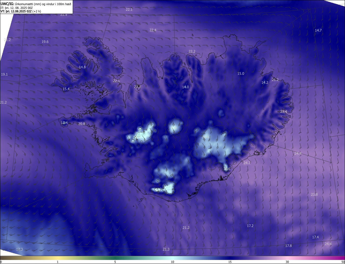The width and height of the screenshot is (345, 264).
Task: Click the 14.7 value on the map
Action: pos(318,30)
